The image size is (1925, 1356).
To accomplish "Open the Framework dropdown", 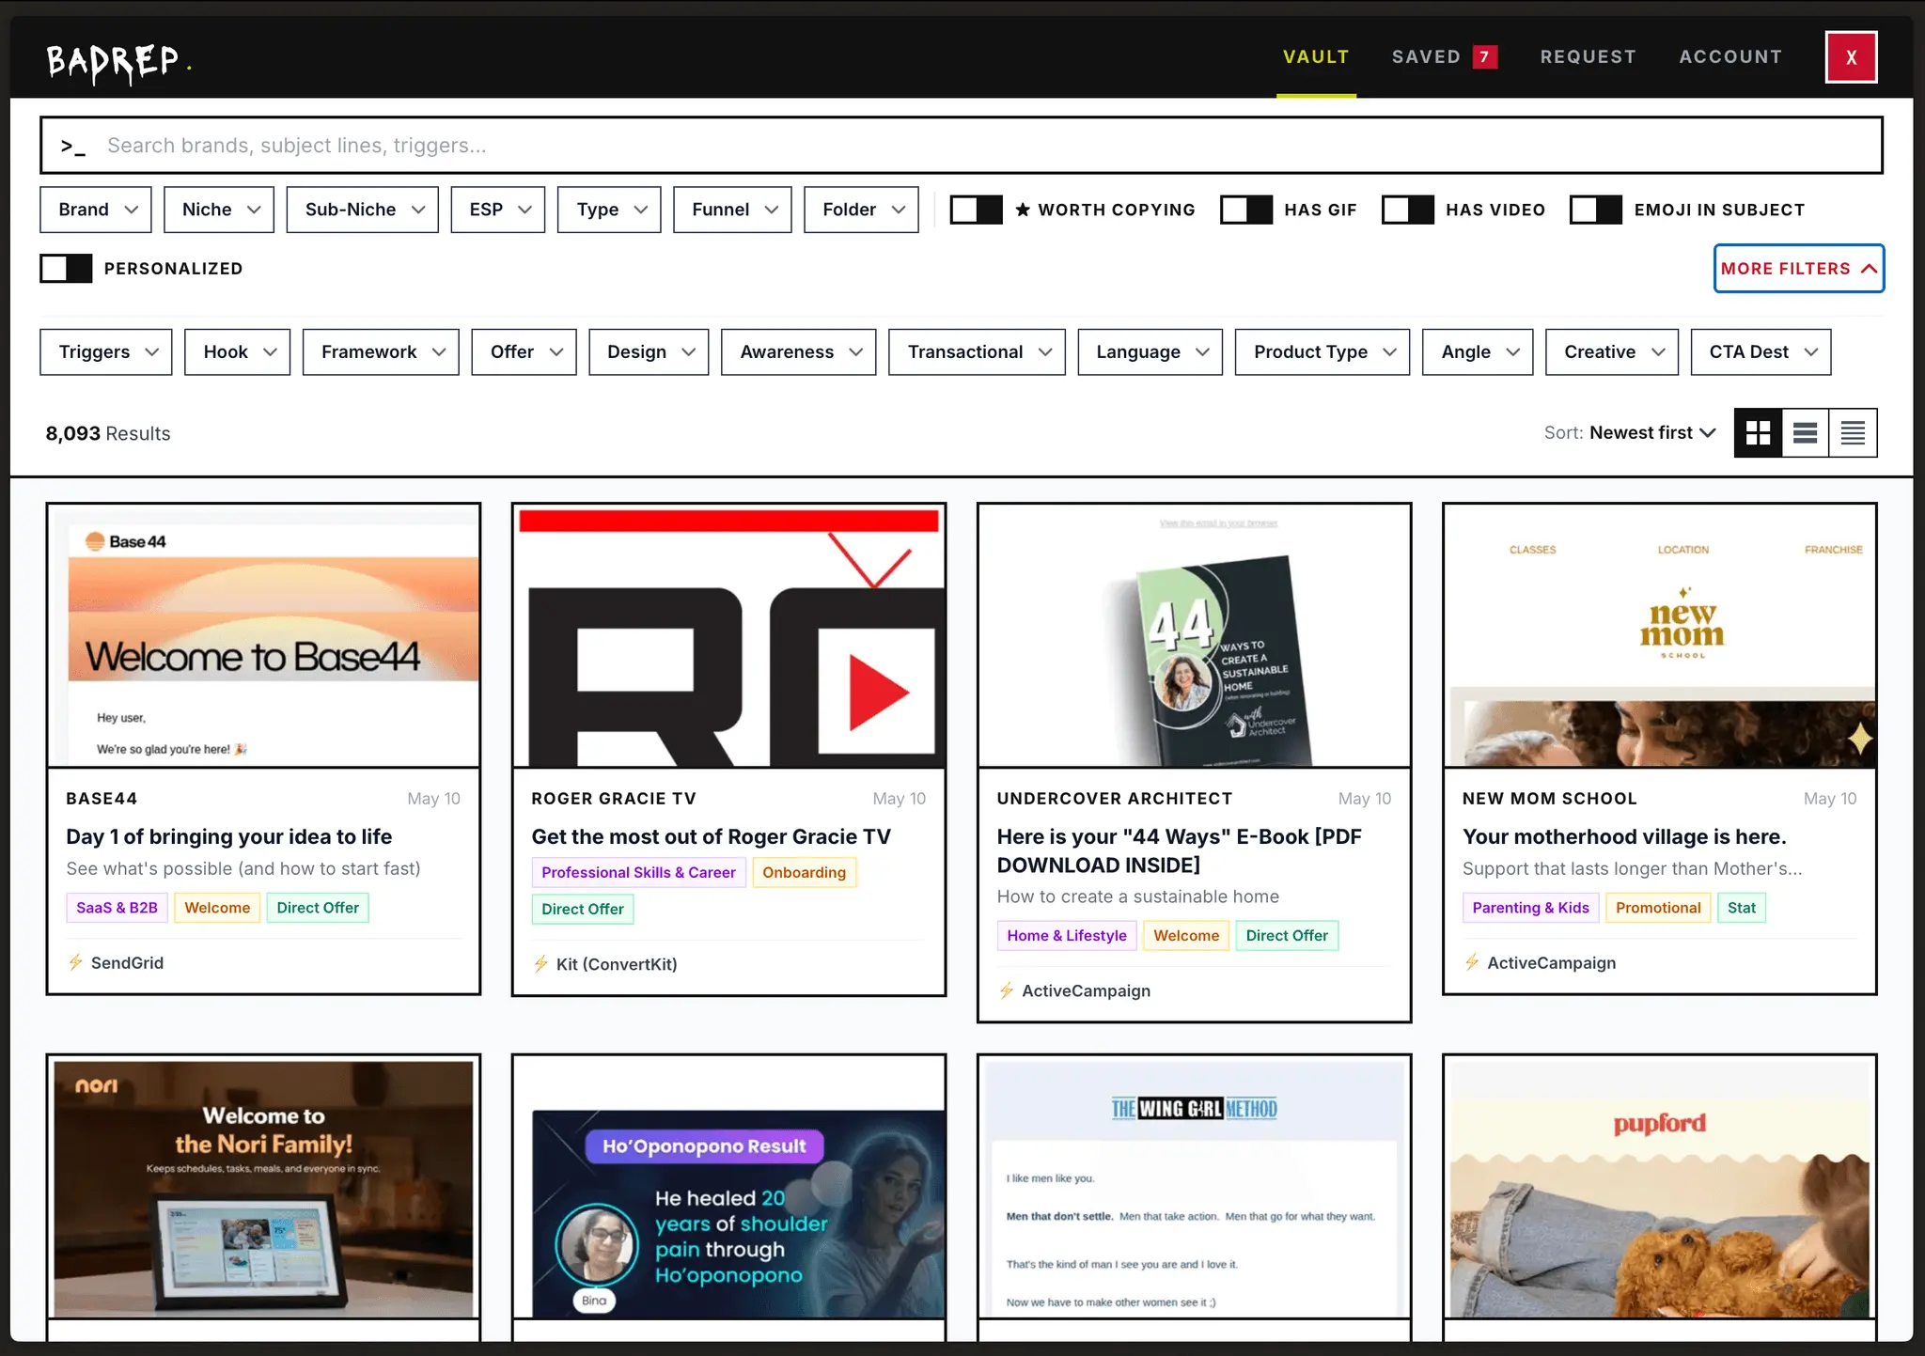I will pos(381,351).
